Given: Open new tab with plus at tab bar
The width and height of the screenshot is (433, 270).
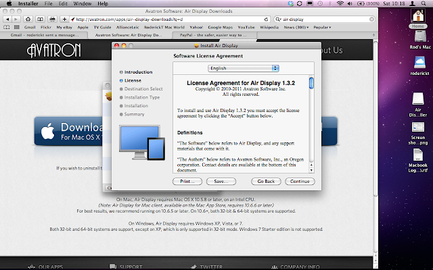Looking at the screenshot, I should point(373,35).
